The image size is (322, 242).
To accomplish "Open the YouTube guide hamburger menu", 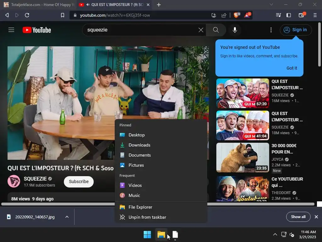I will (11, 30).
